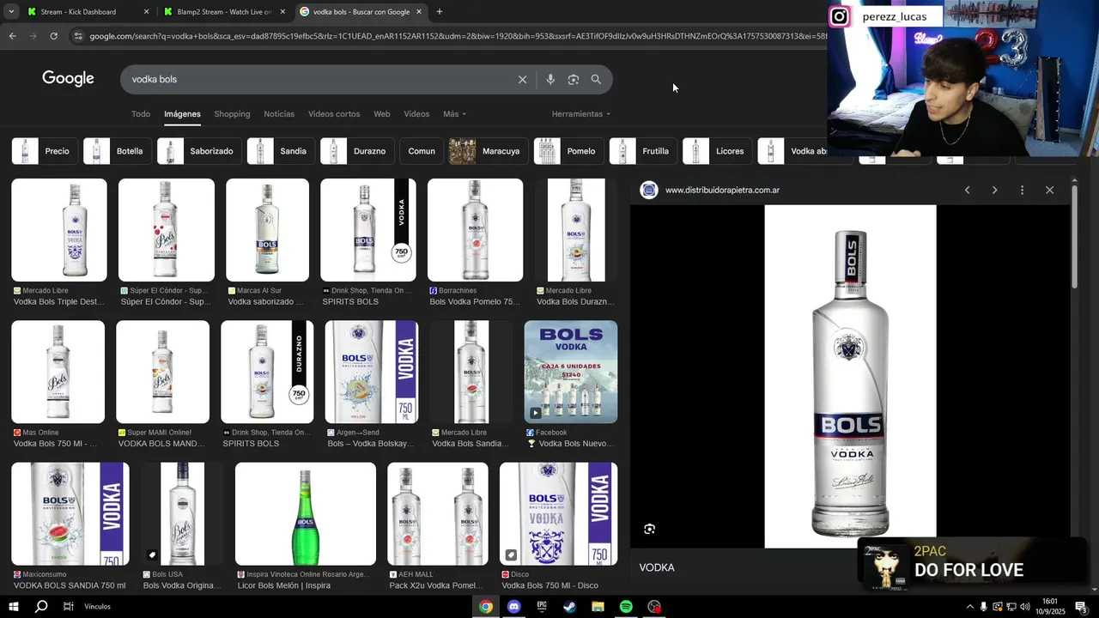Click the large Bols vodka preview image
Screen dimensions: 1099x618
pyautogui.click(x=850, y=376)
